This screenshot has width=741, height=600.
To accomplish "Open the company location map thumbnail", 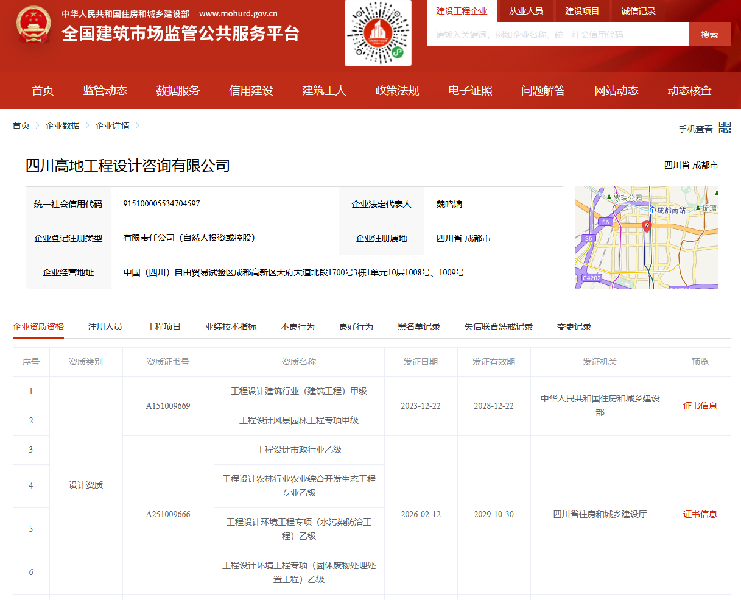I will [647, 238].
